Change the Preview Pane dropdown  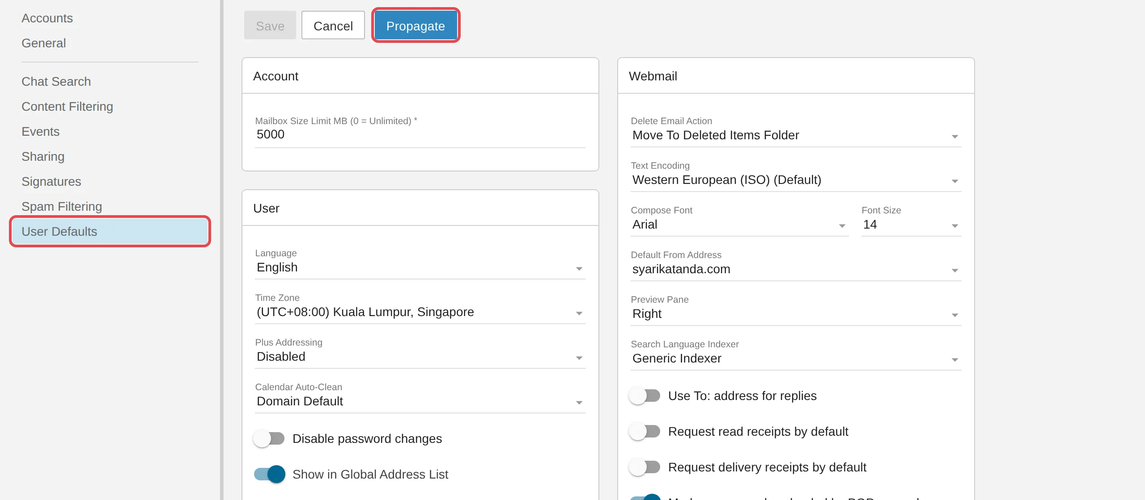tap(796, 314)
